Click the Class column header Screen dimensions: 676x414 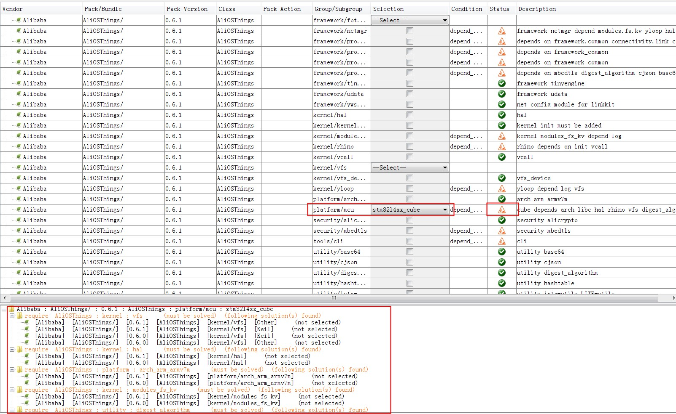[x=239, y=9]
